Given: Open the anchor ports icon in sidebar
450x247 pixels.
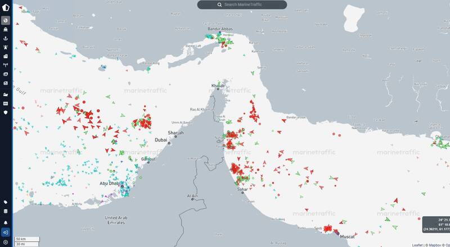Looking at the screenshot, I should point(6,38).
